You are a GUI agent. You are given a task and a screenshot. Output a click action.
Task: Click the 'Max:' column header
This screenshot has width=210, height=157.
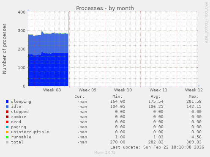pyautogui.click(x=194, y=96)
